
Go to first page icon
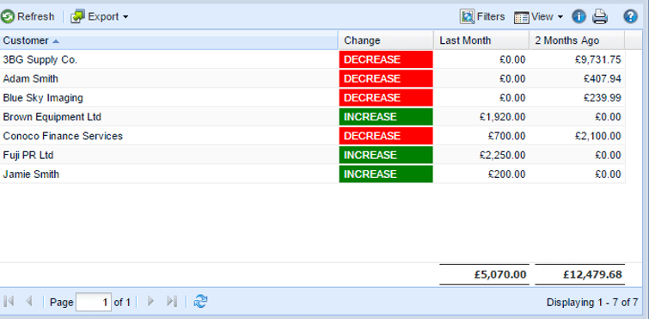9,302
